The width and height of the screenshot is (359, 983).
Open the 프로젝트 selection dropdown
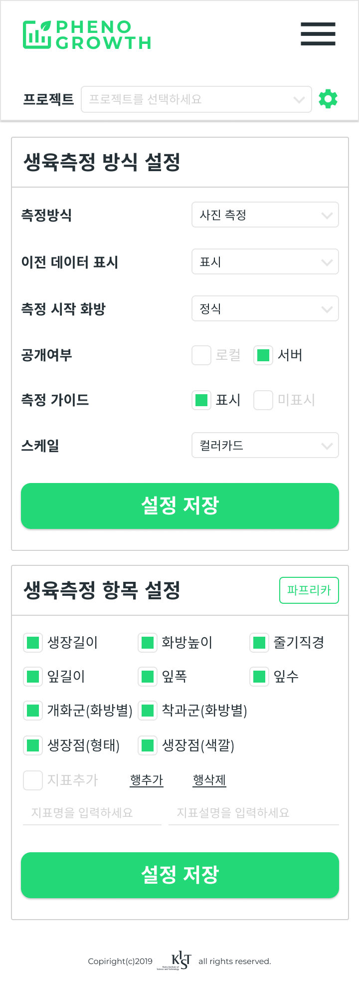[196, 99]
